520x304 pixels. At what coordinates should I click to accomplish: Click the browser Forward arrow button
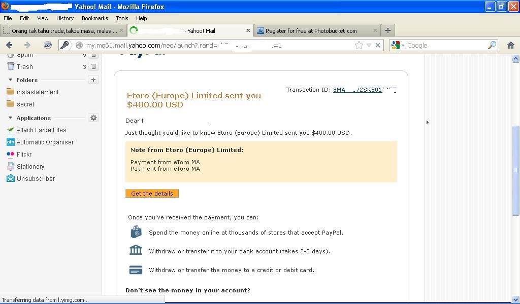[27, 45]
